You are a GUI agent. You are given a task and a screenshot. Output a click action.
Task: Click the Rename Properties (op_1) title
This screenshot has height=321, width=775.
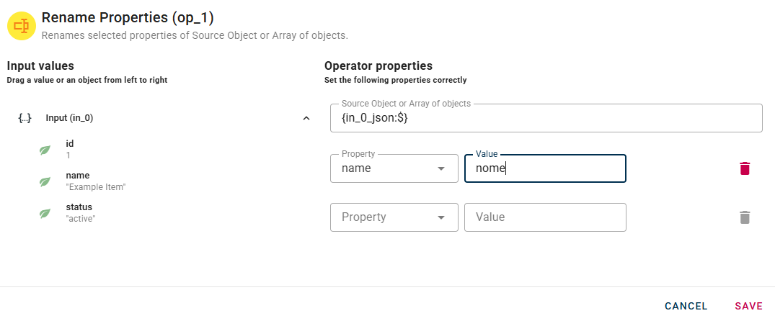pyautogui.click(x=128, y=17)
